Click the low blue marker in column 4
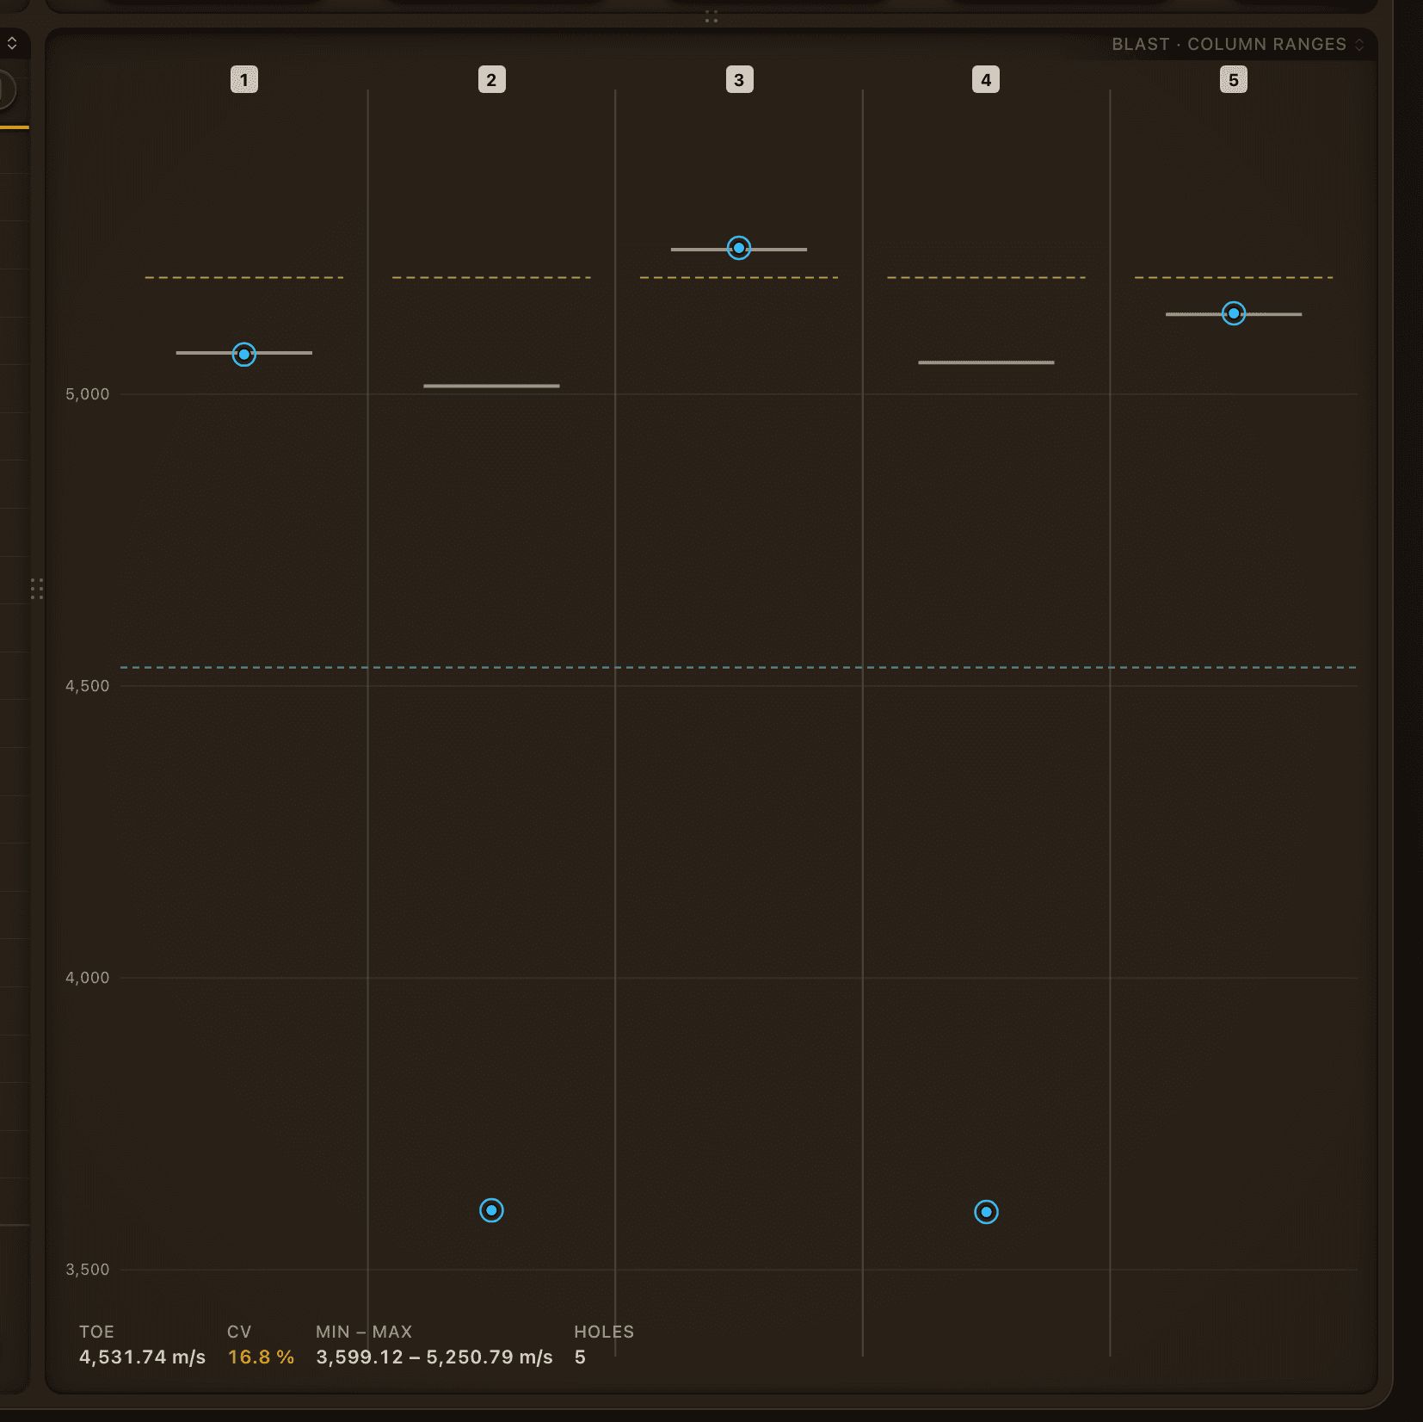 click(986, 1212)
